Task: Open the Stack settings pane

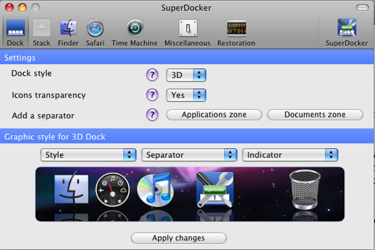Action: 42,33
